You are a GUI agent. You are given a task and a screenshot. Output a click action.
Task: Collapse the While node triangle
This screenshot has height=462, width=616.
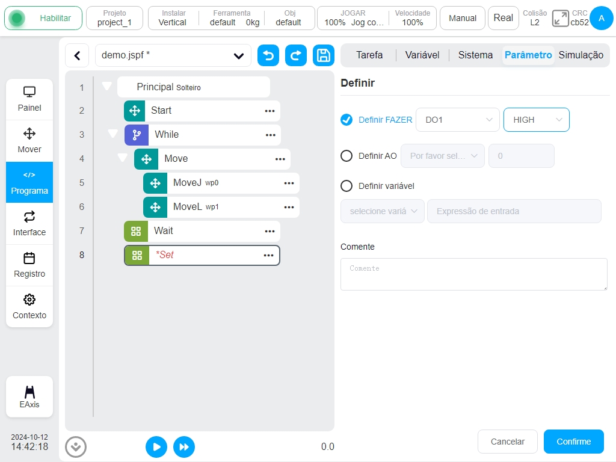click(x=112, y=134)
